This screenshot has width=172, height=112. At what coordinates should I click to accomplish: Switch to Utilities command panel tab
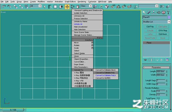coord(168,13)
